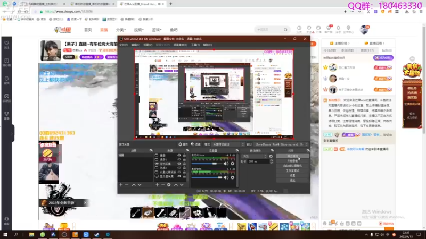426x239 pixels.
Task: Expand 视频 dropdown in Douyu nav
Action: tap(138, 30)
